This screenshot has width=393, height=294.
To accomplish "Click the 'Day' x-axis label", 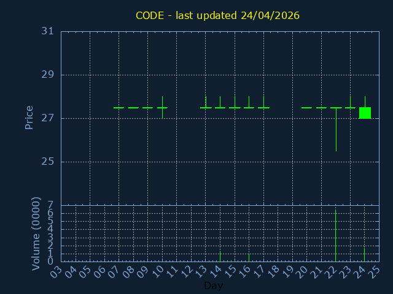I will point(213,286).
